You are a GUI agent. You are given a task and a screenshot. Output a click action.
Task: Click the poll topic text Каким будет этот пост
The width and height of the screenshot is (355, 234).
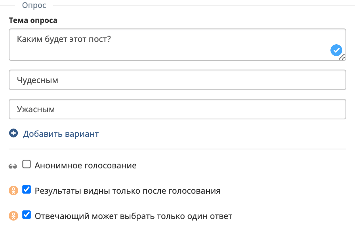[63, 39]
